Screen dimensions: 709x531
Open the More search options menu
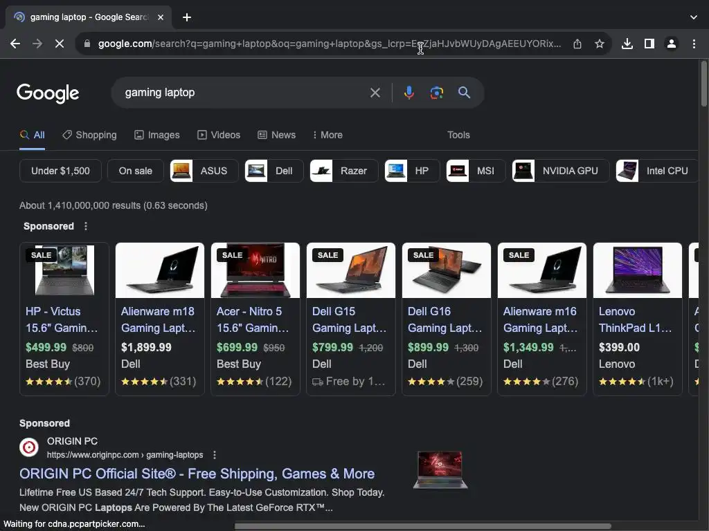click(327, 135)
